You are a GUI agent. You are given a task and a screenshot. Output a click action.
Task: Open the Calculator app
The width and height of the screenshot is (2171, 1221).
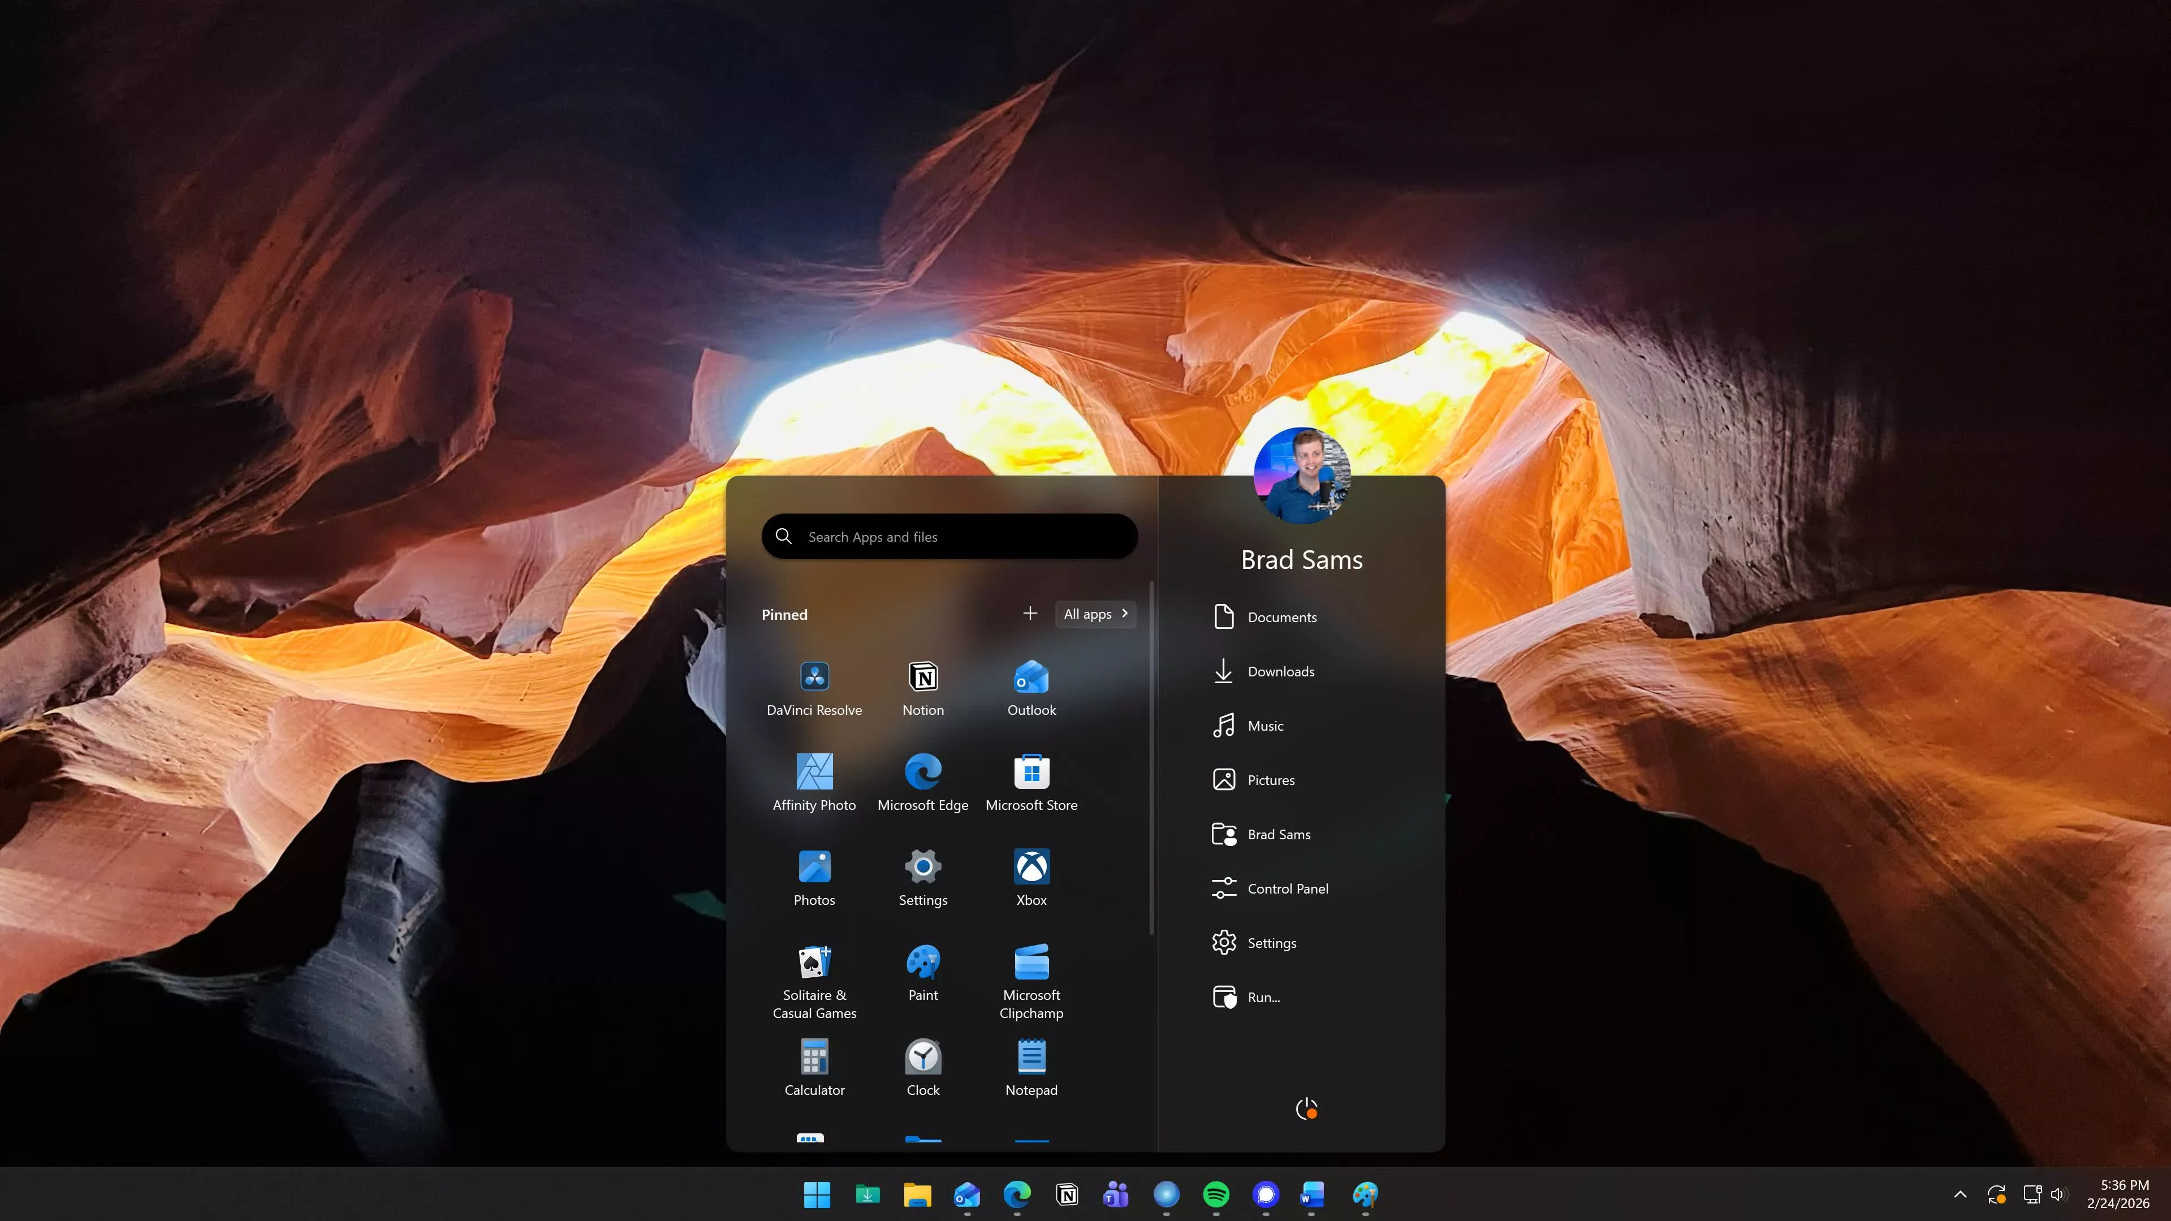pos(814,1068)
